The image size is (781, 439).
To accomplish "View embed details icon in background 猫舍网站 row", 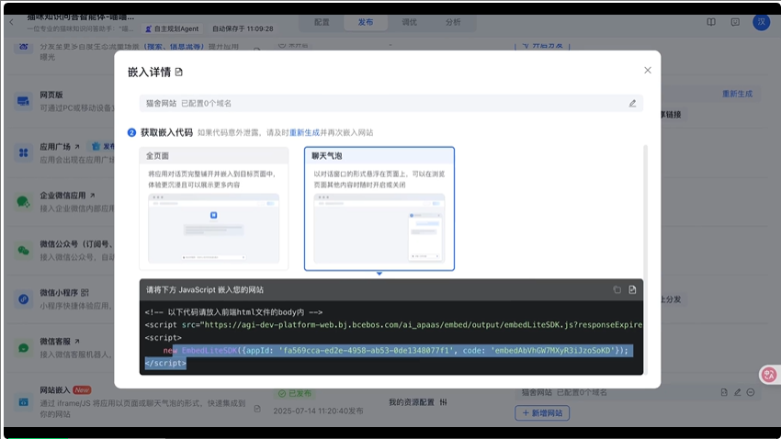I will click(x=724, y=393).
